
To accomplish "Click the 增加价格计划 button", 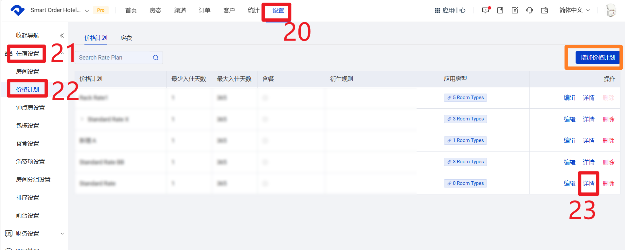I will click(598, 58).
